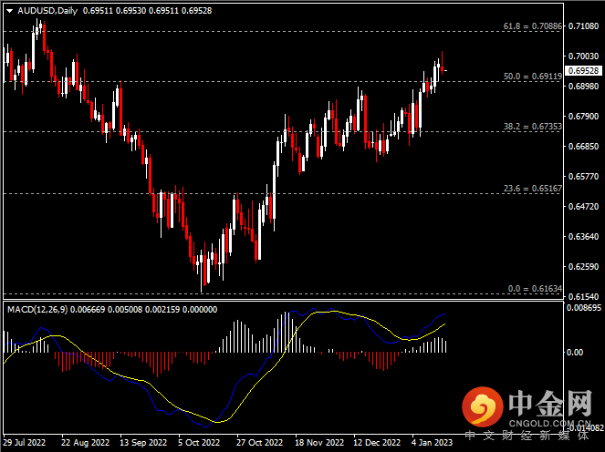Click the current price tag 0.69528
Viewport: 605px width, 452px height.
tap(583, 70)
